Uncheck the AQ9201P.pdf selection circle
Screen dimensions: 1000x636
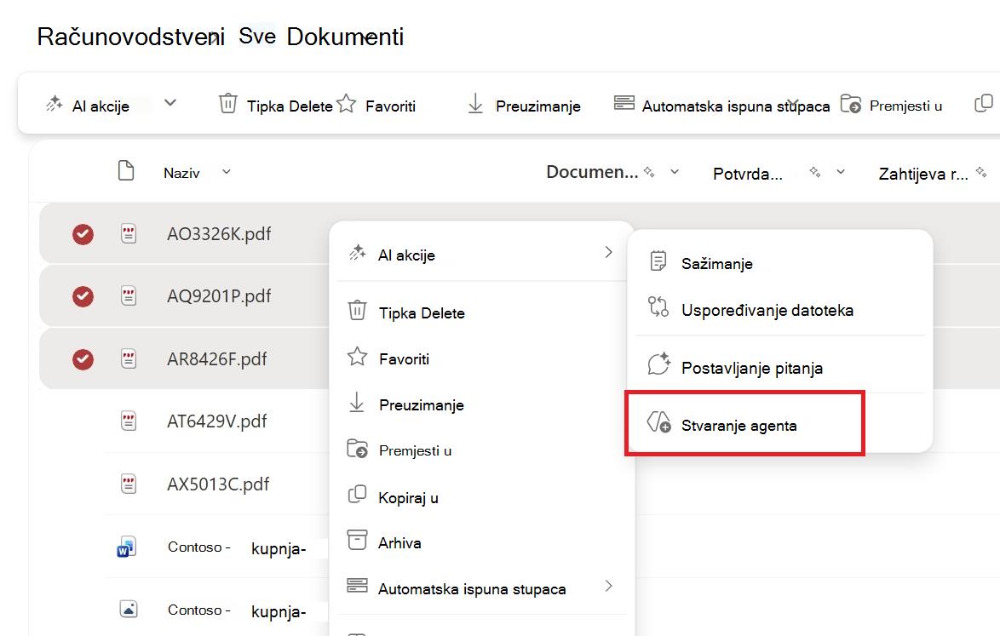83,296
